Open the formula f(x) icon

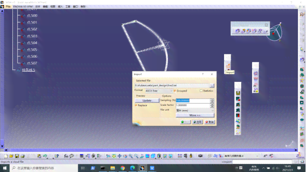coord(66,156)
